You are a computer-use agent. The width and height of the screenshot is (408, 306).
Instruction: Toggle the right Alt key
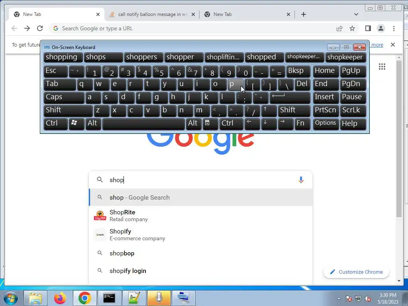pos(193,124)
